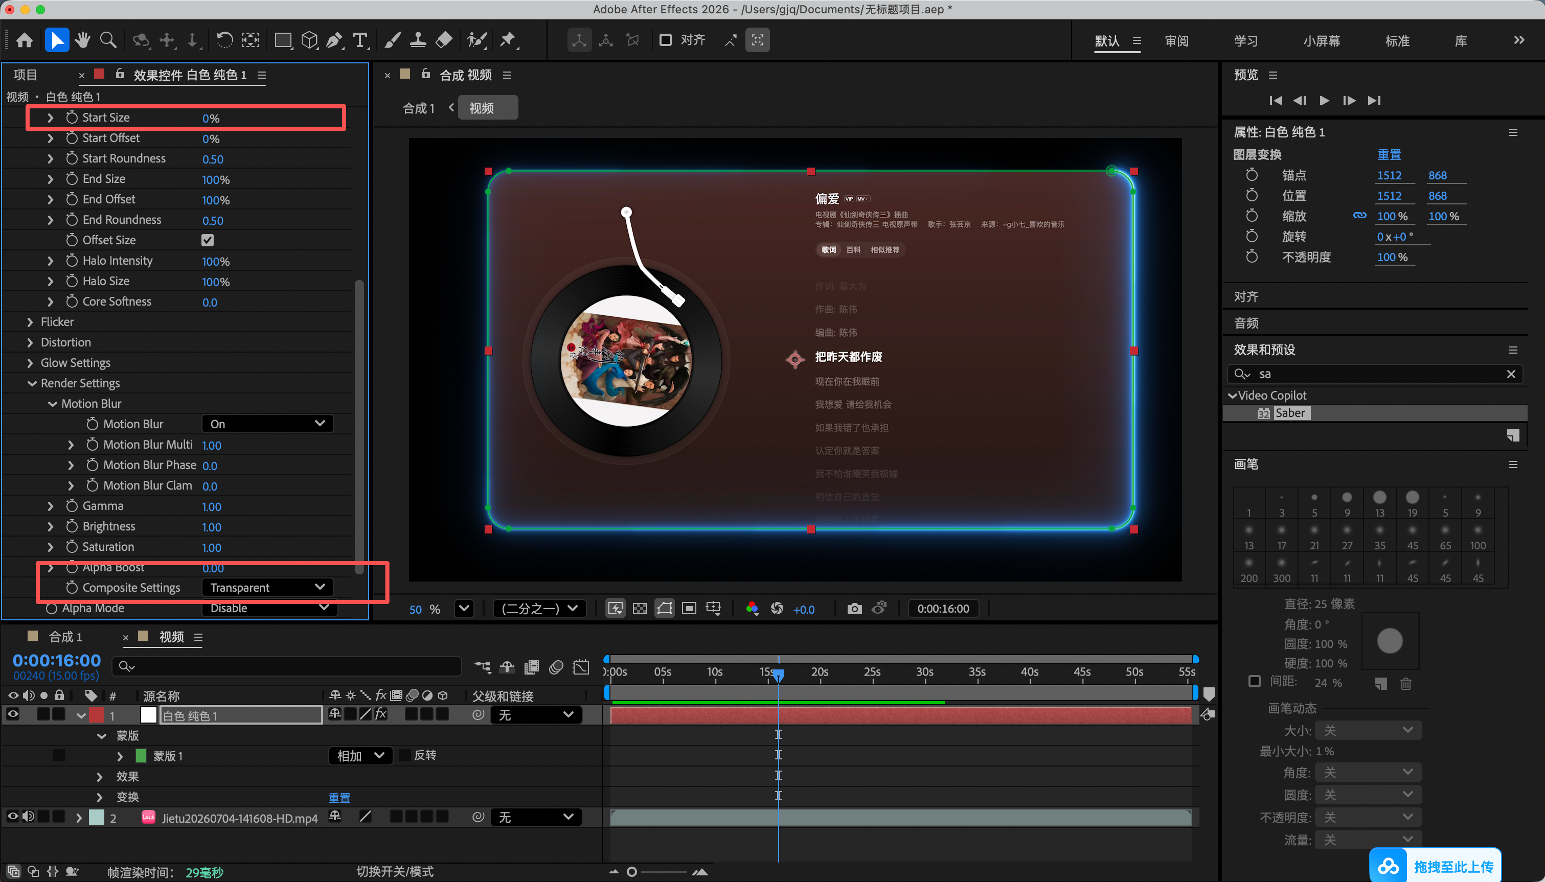Enable the 对齐 snapping checkbox
1545x882 pixels.
click(665, 40)
